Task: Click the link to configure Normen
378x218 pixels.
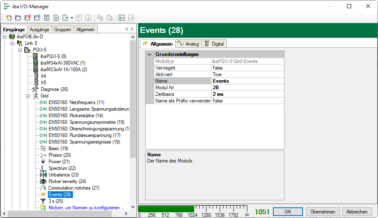Action: pos(87,208)
